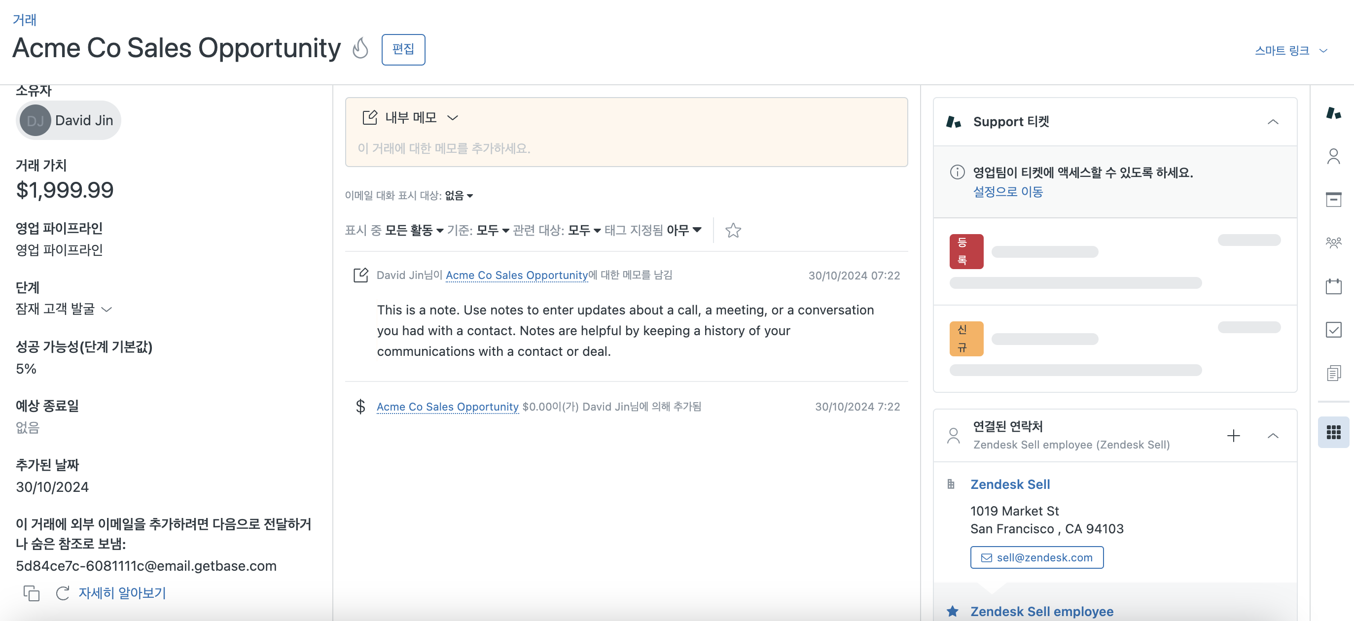The image size is (1354, 621).
Task: Click the Zendesk icon in the right sidebar
Action: pos(1333,113)
